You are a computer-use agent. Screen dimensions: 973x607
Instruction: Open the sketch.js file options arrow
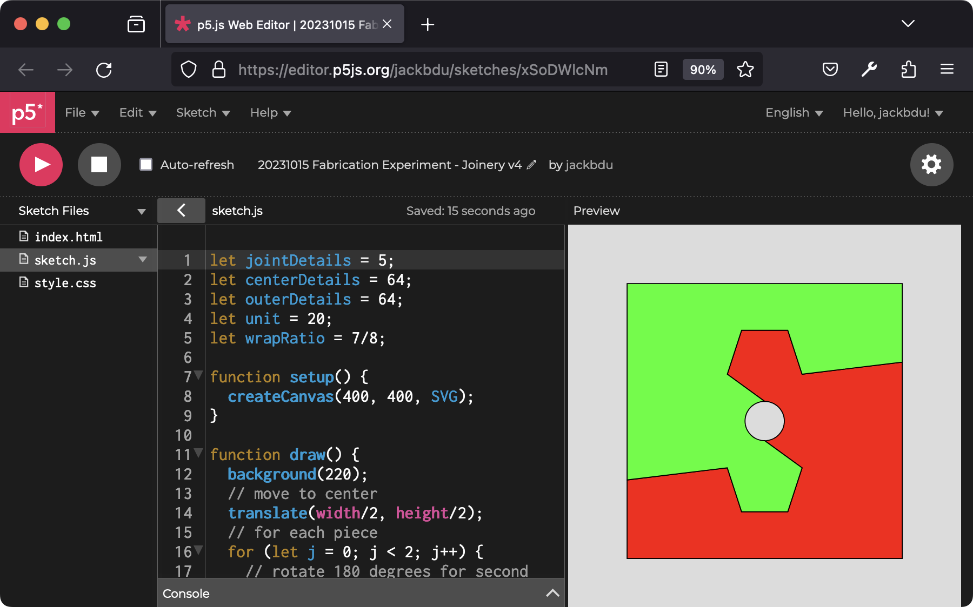tap(143, 260)
